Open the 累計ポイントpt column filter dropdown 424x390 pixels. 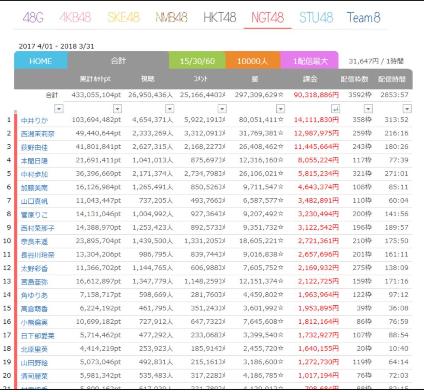(117, 109)
